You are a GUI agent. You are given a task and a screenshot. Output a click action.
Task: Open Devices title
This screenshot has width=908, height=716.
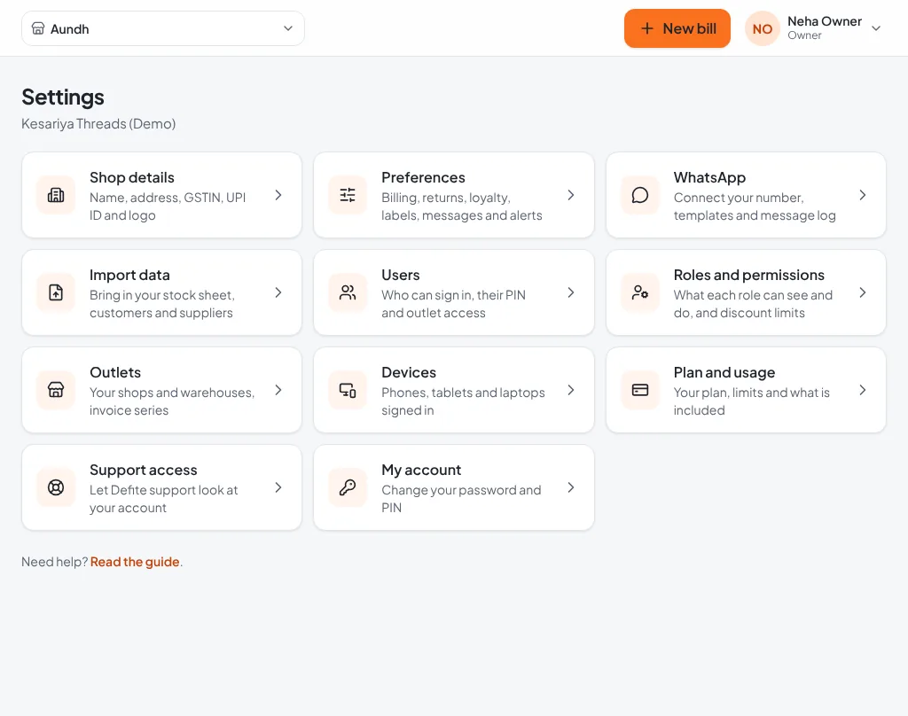click(x=408, y=372)
